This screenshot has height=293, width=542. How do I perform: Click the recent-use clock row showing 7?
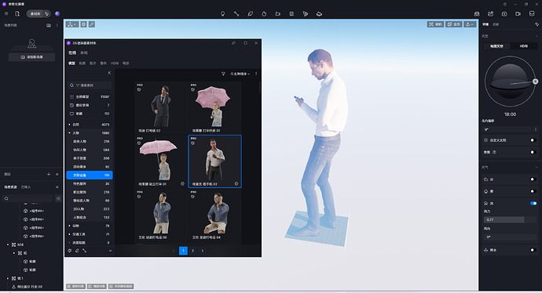click(x=90, y=105)
